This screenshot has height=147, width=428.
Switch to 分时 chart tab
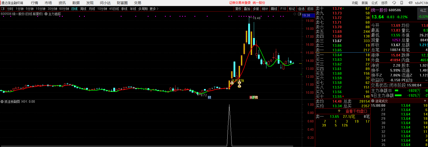[10, 9]
